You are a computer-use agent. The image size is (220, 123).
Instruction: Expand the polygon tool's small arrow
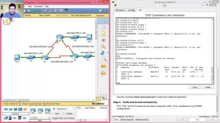(x=108, y=53)
